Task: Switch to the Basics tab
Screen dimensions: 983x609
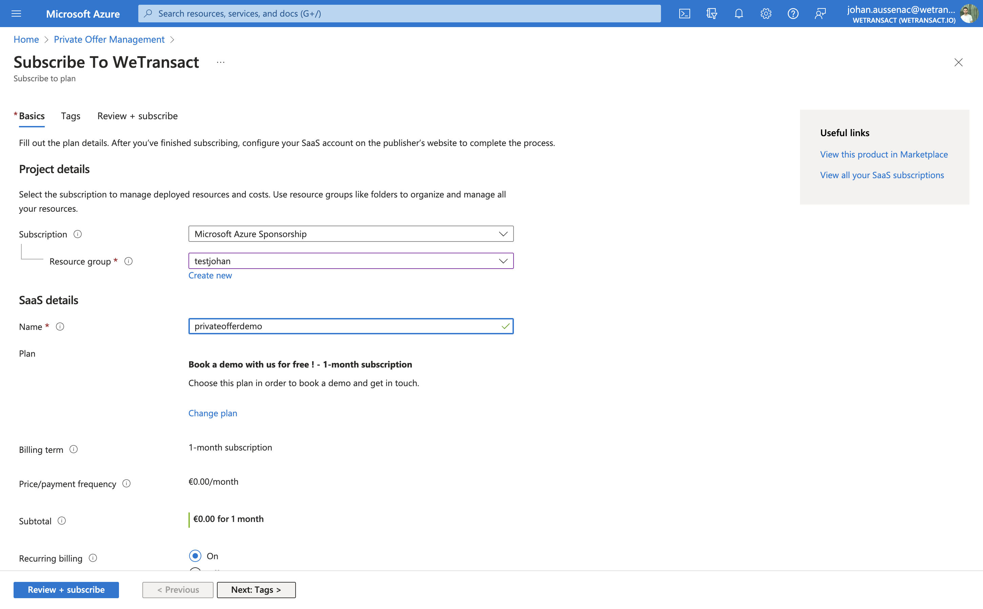Action: [x=32, y=116]
